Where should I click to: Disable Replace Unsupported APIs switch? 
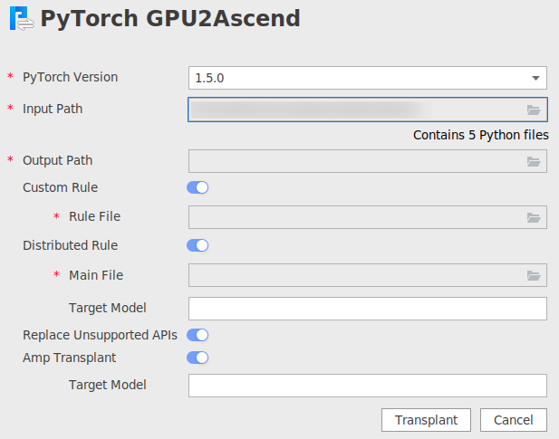click(198, 335)
